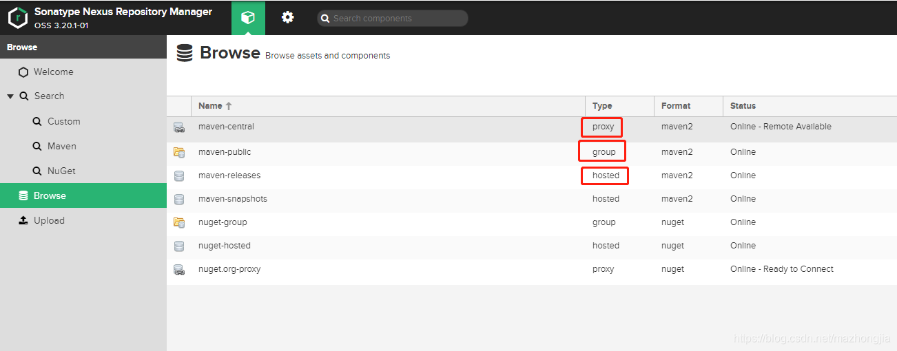Open the administration gear icon
The image size is (897, 351).
288,18
